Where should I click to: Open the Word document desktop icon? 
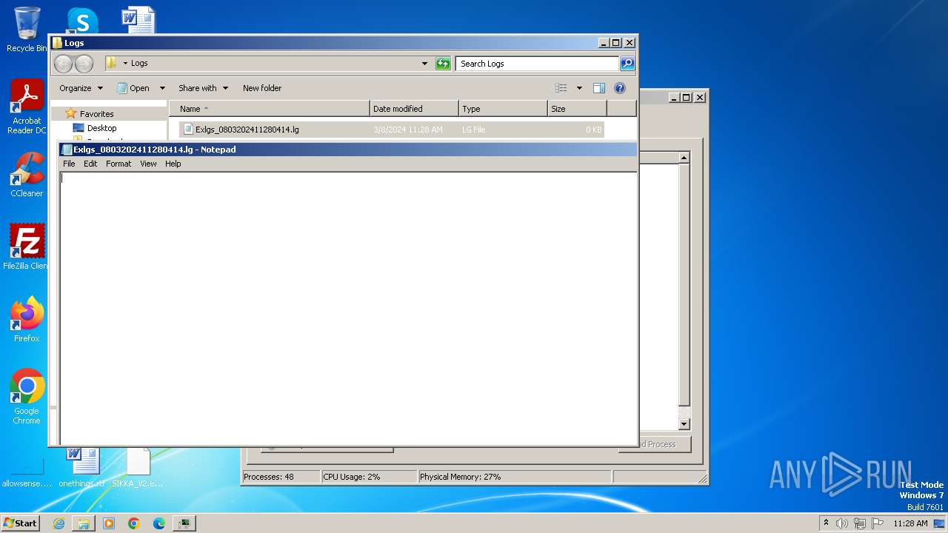coord(138,20)
